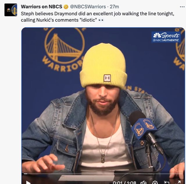The image size is (186, 184).
Task: Click the picture-in-picture icon in video controls
Action: point(167,182)
